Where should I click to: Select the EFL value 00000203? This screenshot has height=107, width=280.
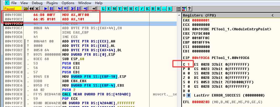click(201, 102)
